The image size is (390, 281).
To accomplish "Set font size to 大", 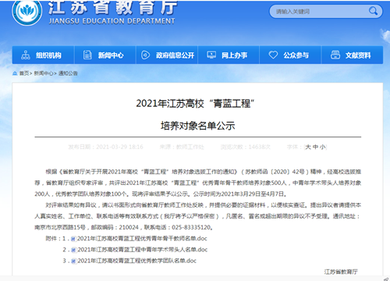I will pos(308,148).
